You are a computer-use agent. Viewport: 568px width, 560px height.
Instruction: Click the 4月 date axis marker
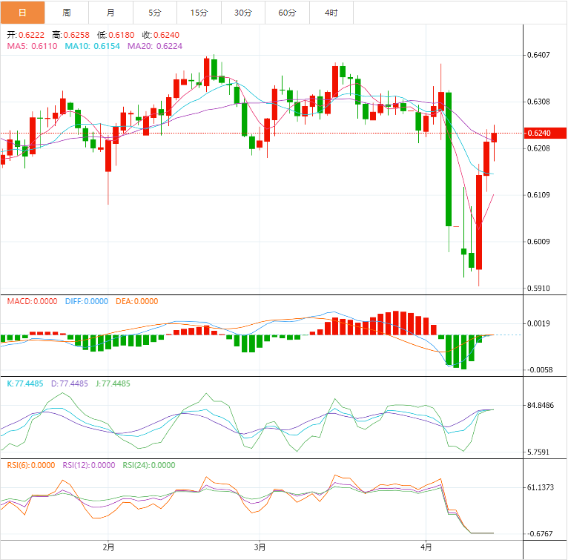coord(426,548)
